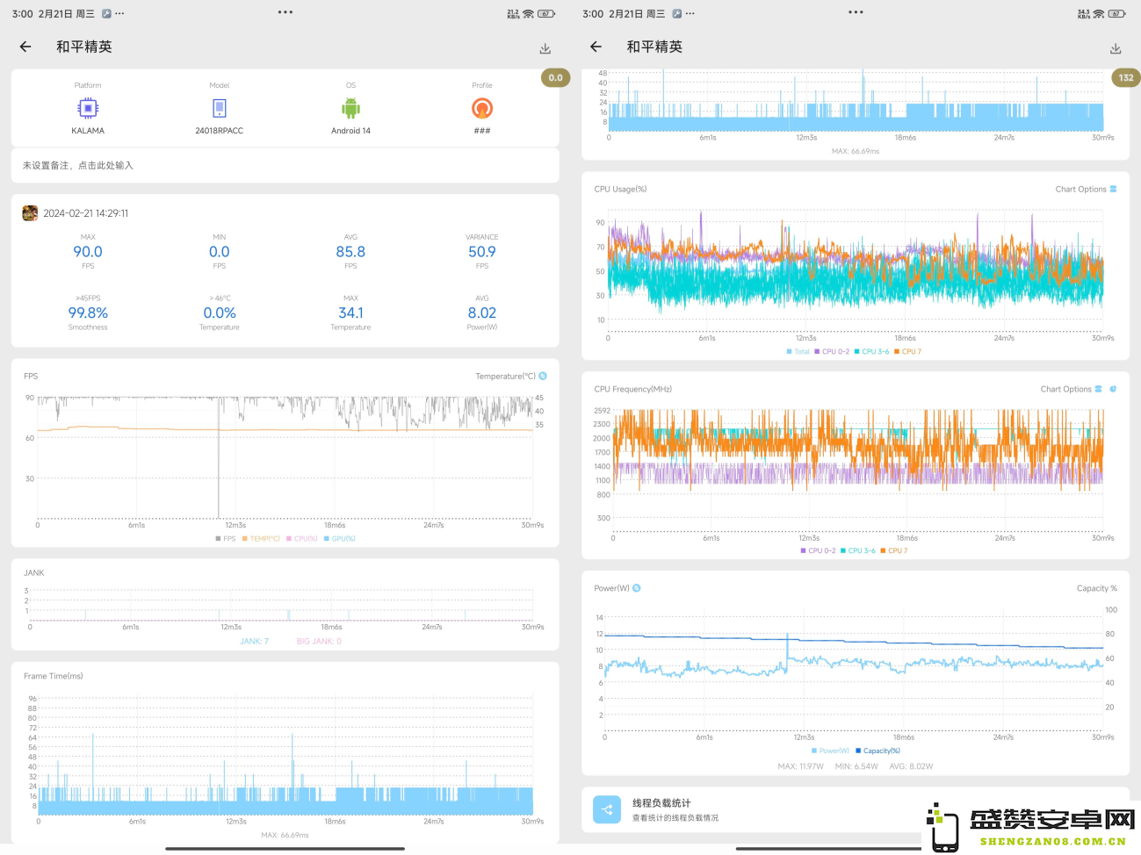The image size is (1141, 855).
Task: Tap the back arrow in right panel
Action: point(596,47)
